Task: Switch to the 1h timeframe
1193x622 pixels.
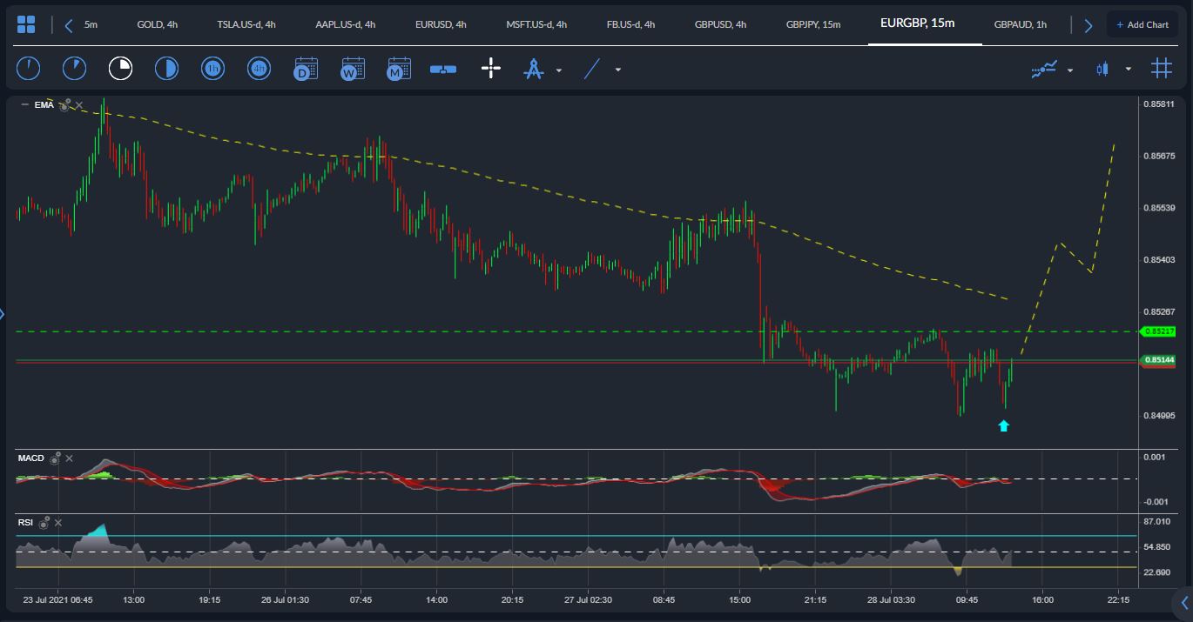Action: click(x=212, y=69)
